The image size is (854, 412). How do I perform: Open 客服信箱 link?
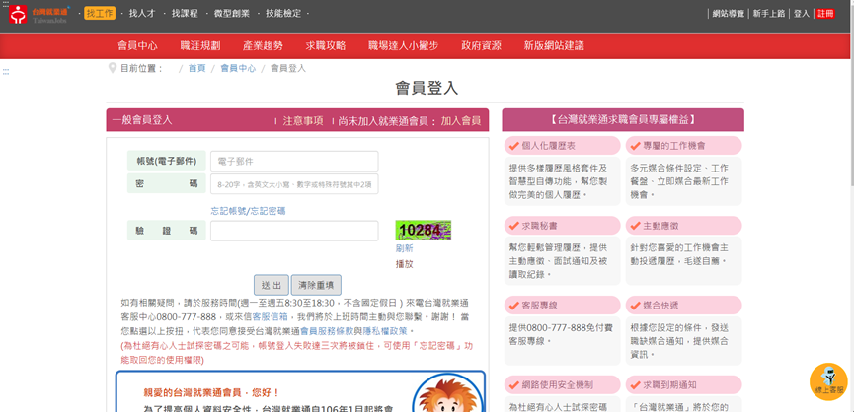[x=271, y=316]
